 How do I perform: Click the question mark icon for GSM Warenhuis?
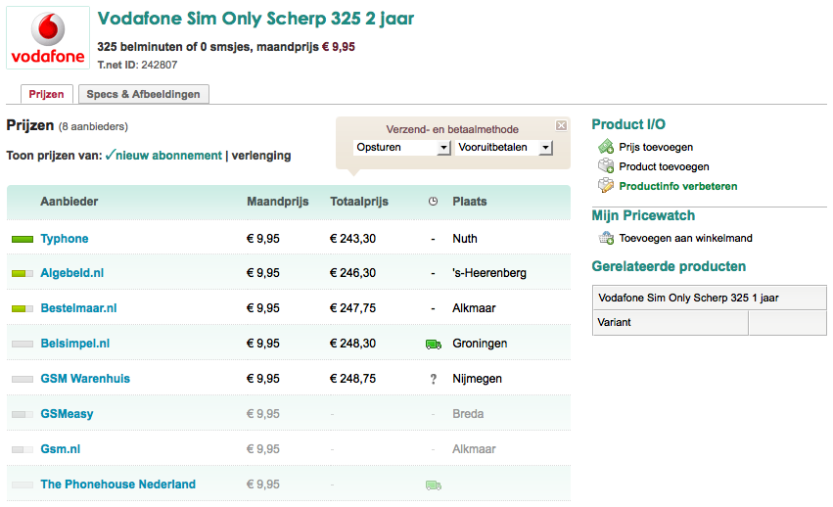[x=433, y=379]
